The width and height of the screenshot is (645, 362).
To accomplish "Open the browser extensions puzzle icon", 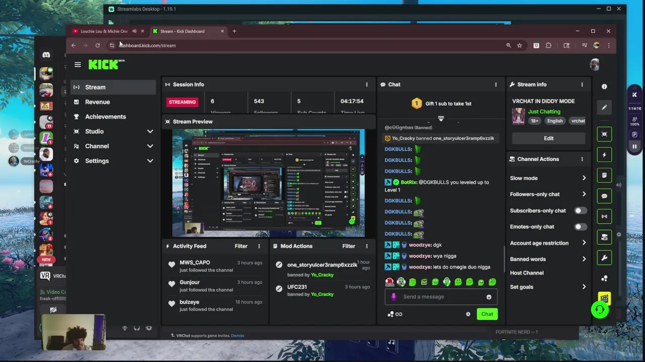I will pyautogui.click(x=549, y=45).
